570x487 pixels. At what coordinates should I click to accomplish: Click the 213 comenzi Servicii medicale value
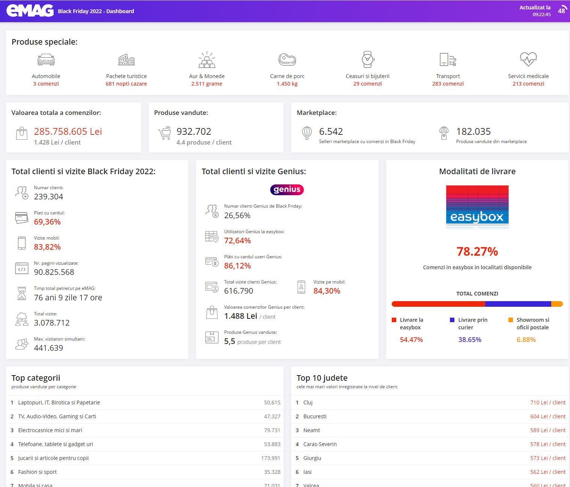528,84
